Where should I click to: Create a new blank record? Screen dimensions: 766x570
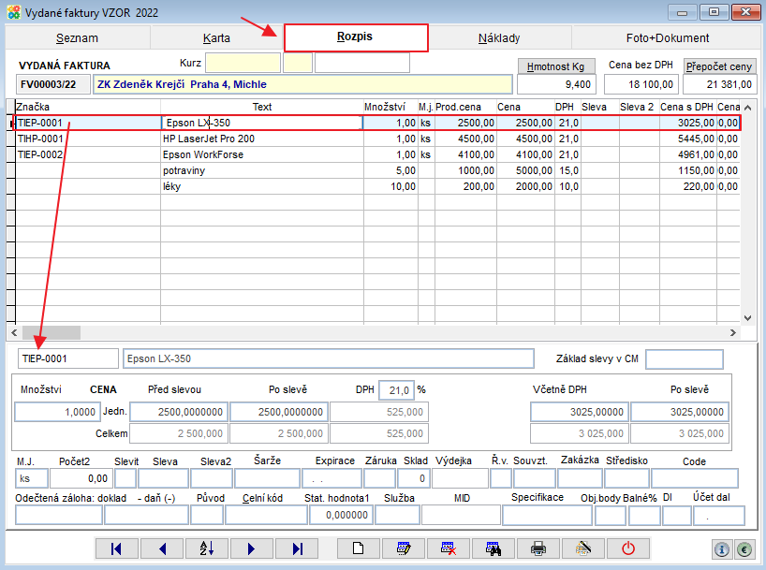[x=359, y=548]
